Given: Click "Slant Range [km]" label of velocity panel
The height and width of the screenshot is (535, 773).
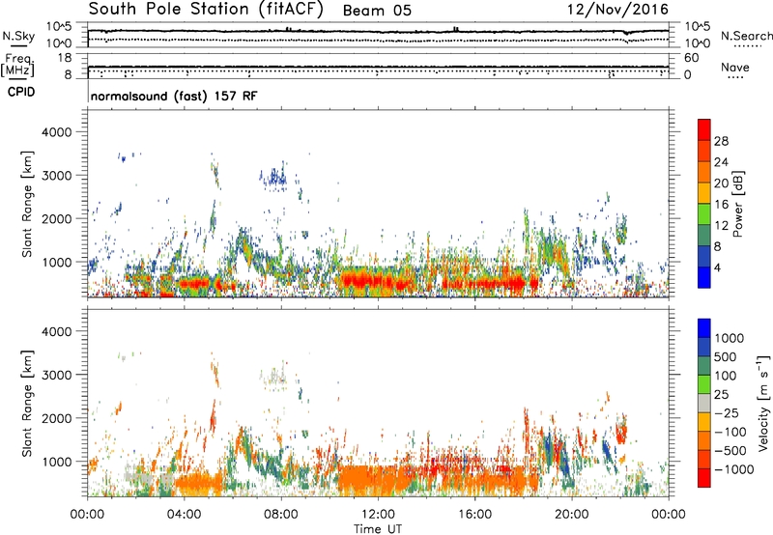Looking at the screenshot, I should click(x=27, y=403).
